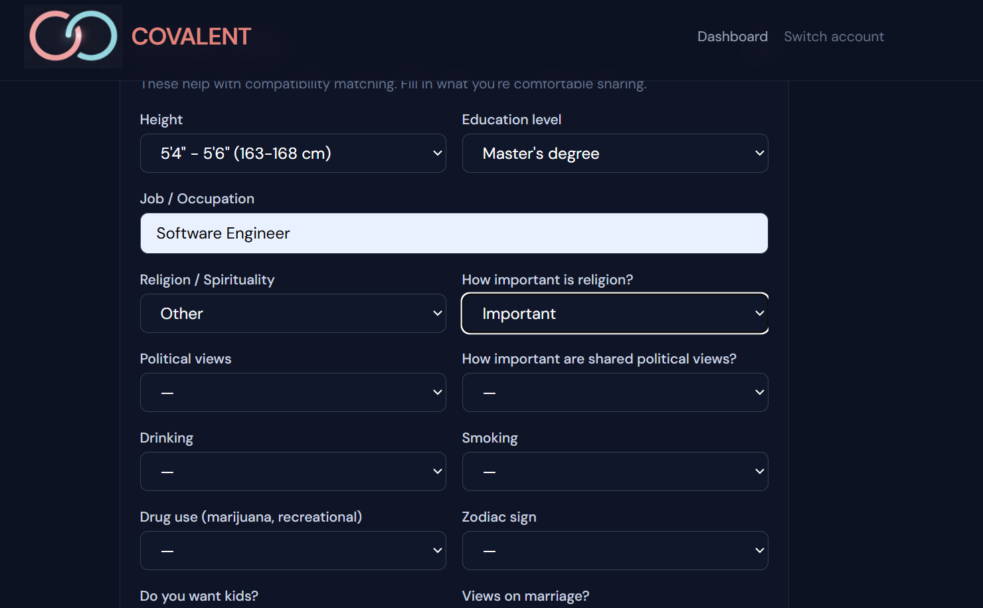Image resolution: width=983 pixels, height=608 pixels.
Task: Click the Covalent interlocked rings logo
Action: [73, 36]
